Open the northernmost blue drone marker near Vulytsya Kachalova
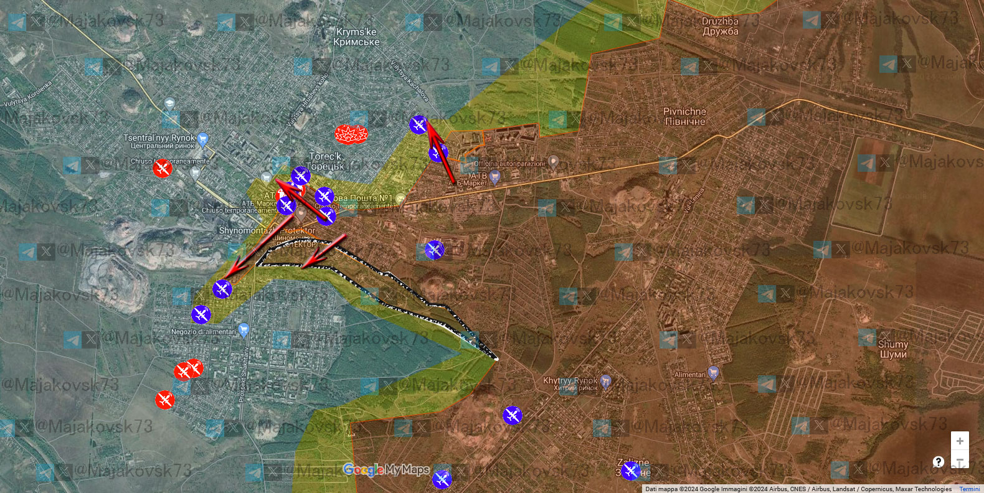The image size is (984, 493). (419, 125)
